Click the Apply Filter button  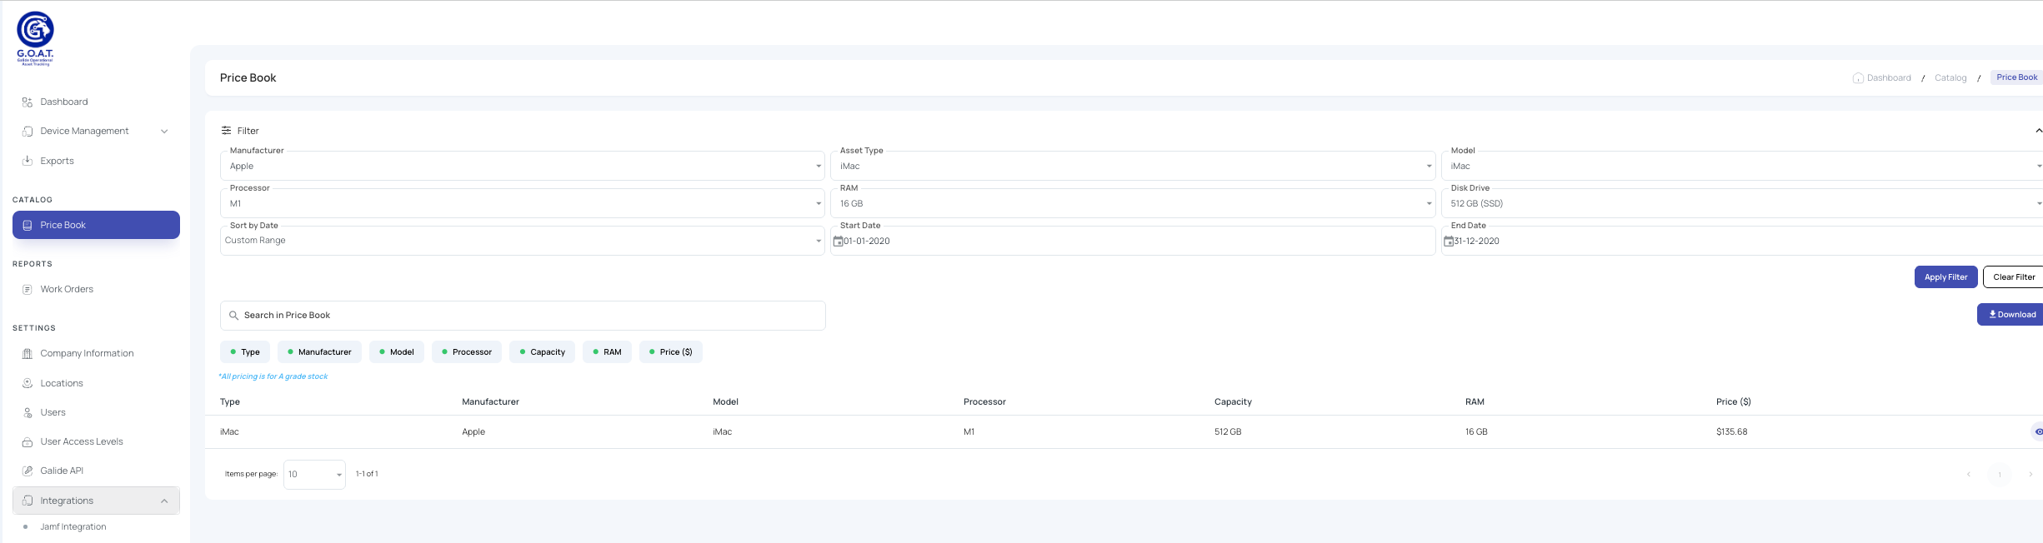coord(1945,277)
